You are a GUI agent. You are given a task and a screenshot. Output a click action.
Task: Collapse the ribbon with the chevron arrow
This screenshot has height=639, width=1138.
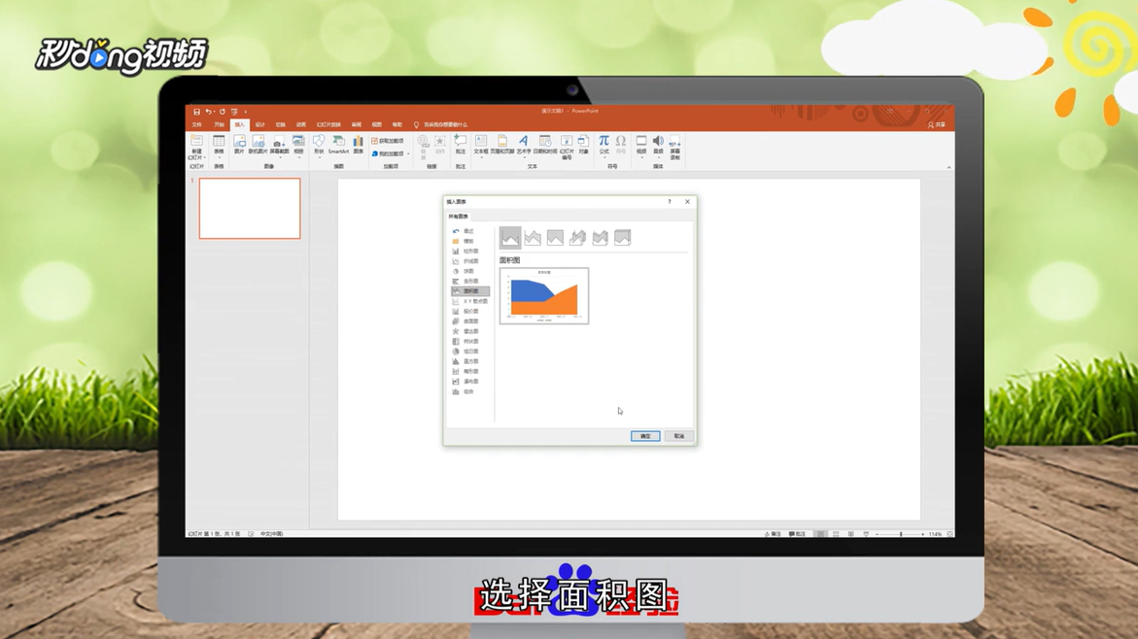click(x=948, y=168)
